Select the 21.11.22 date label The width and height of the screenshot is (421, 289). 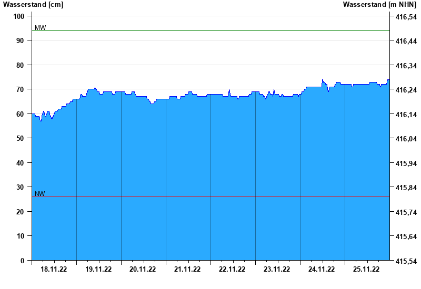click(187, 270)
